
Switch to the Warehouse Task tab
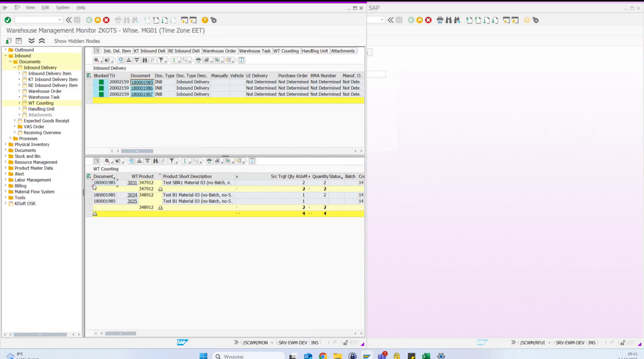(x=255, y=51)
